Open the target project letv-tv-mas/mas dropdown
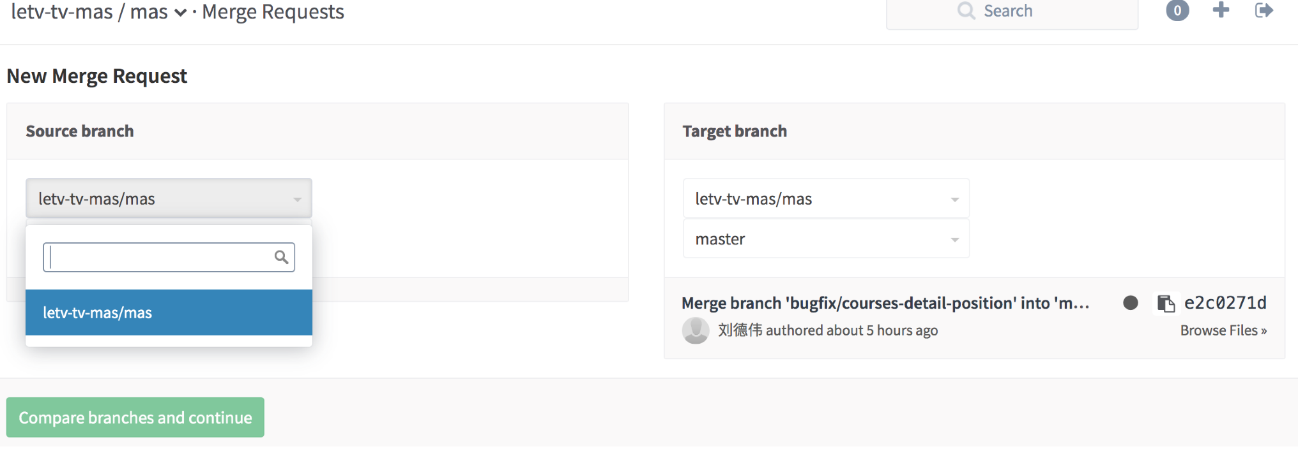The height and width of the screenshot is (449, 1298). pos(826,198)
